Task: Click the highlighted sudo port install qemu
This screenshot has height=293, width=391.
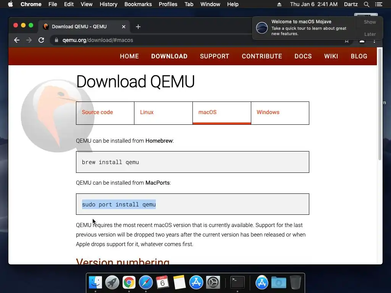Action: (x=119, y=204)
